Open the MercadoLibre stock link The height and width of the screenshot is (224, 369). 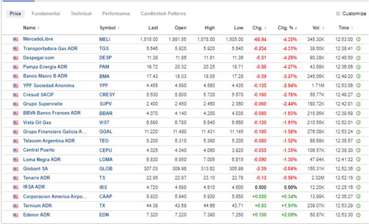[38, 40]
